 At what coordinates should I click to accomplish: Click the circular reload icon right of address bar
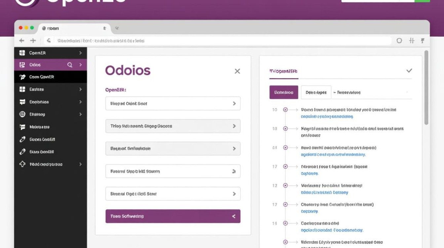pyautogui.click(x=399, y=41)
